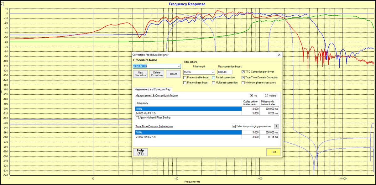
Task: Select the ms radio button
Action: [251, 95]
